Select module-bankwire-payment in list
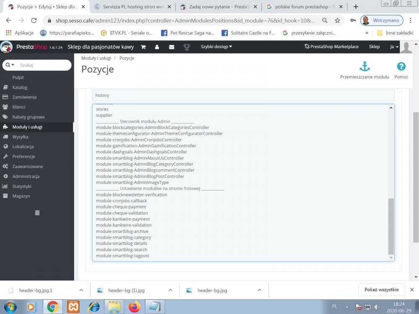The width and height of the screenshot is (419, 314). pos(123,219)
